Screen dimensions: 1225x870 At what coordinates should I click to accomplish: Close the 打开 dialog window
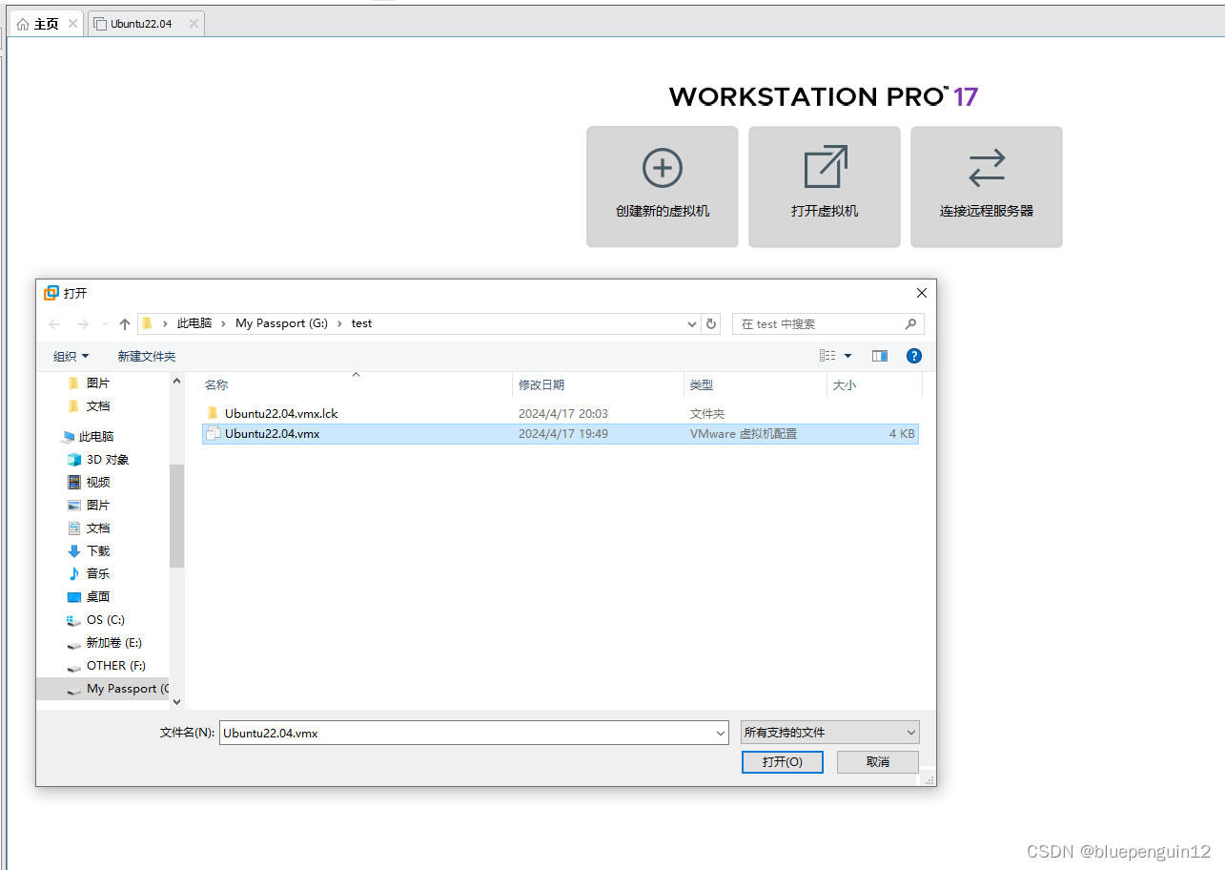pos(921,293)
